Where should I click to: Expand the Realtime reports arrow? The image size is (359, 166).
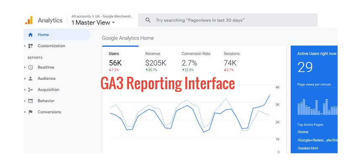pos(25,68)
